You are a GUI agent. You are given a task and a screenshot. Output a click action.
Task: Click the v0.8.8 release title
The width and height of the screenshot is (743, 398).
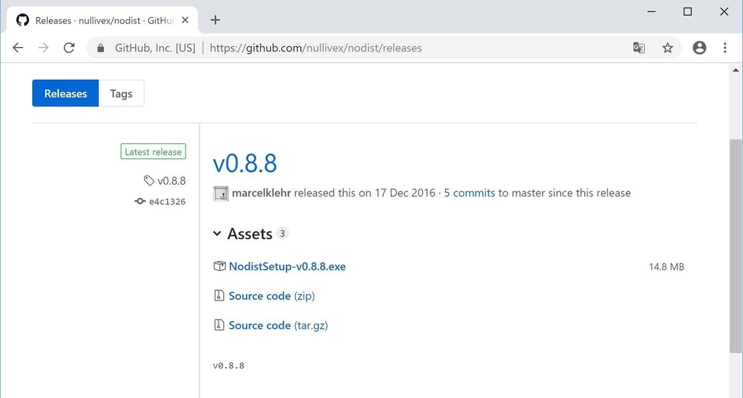pos(244,163)
